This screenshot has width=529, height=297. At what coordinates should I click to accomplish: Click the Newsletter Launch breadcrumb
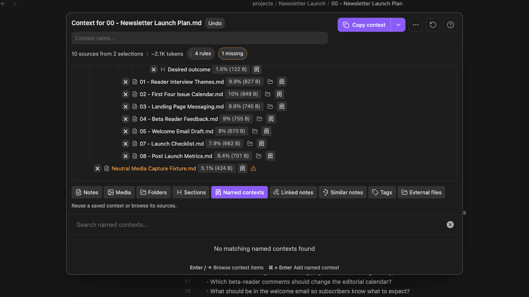pyautogui.click(x=302, y=4)
